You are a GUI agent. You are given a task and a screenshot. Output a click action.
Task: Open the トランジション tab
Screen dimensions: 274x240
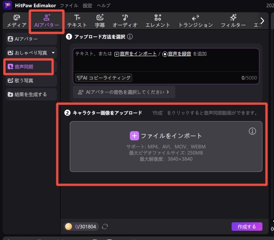click(x=195, y=21)
